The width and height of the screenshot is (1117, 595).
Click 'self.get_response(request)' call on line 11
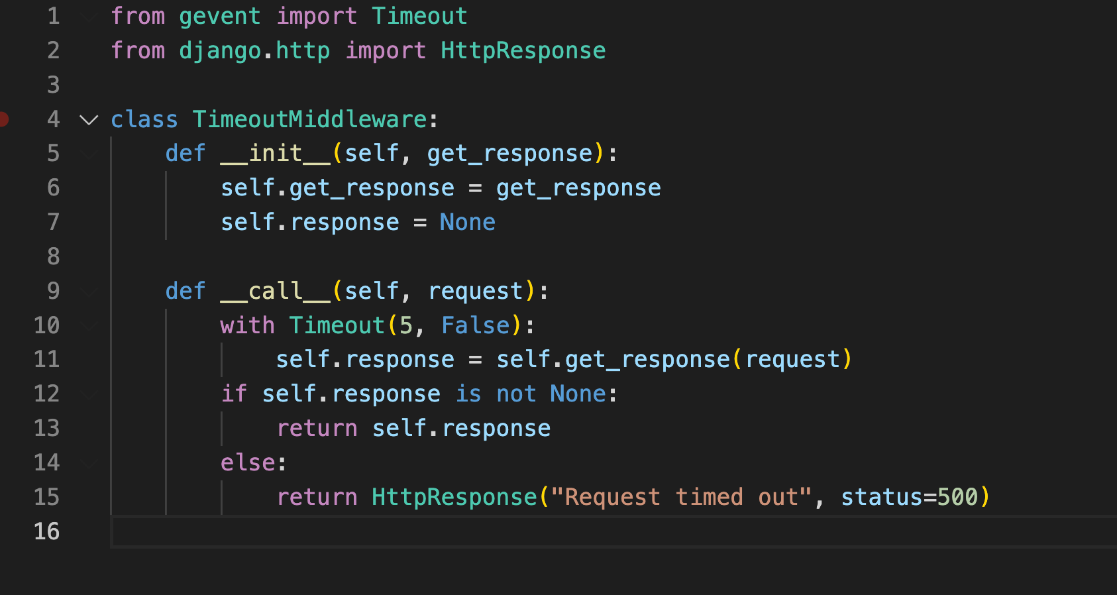click(674, 359)
